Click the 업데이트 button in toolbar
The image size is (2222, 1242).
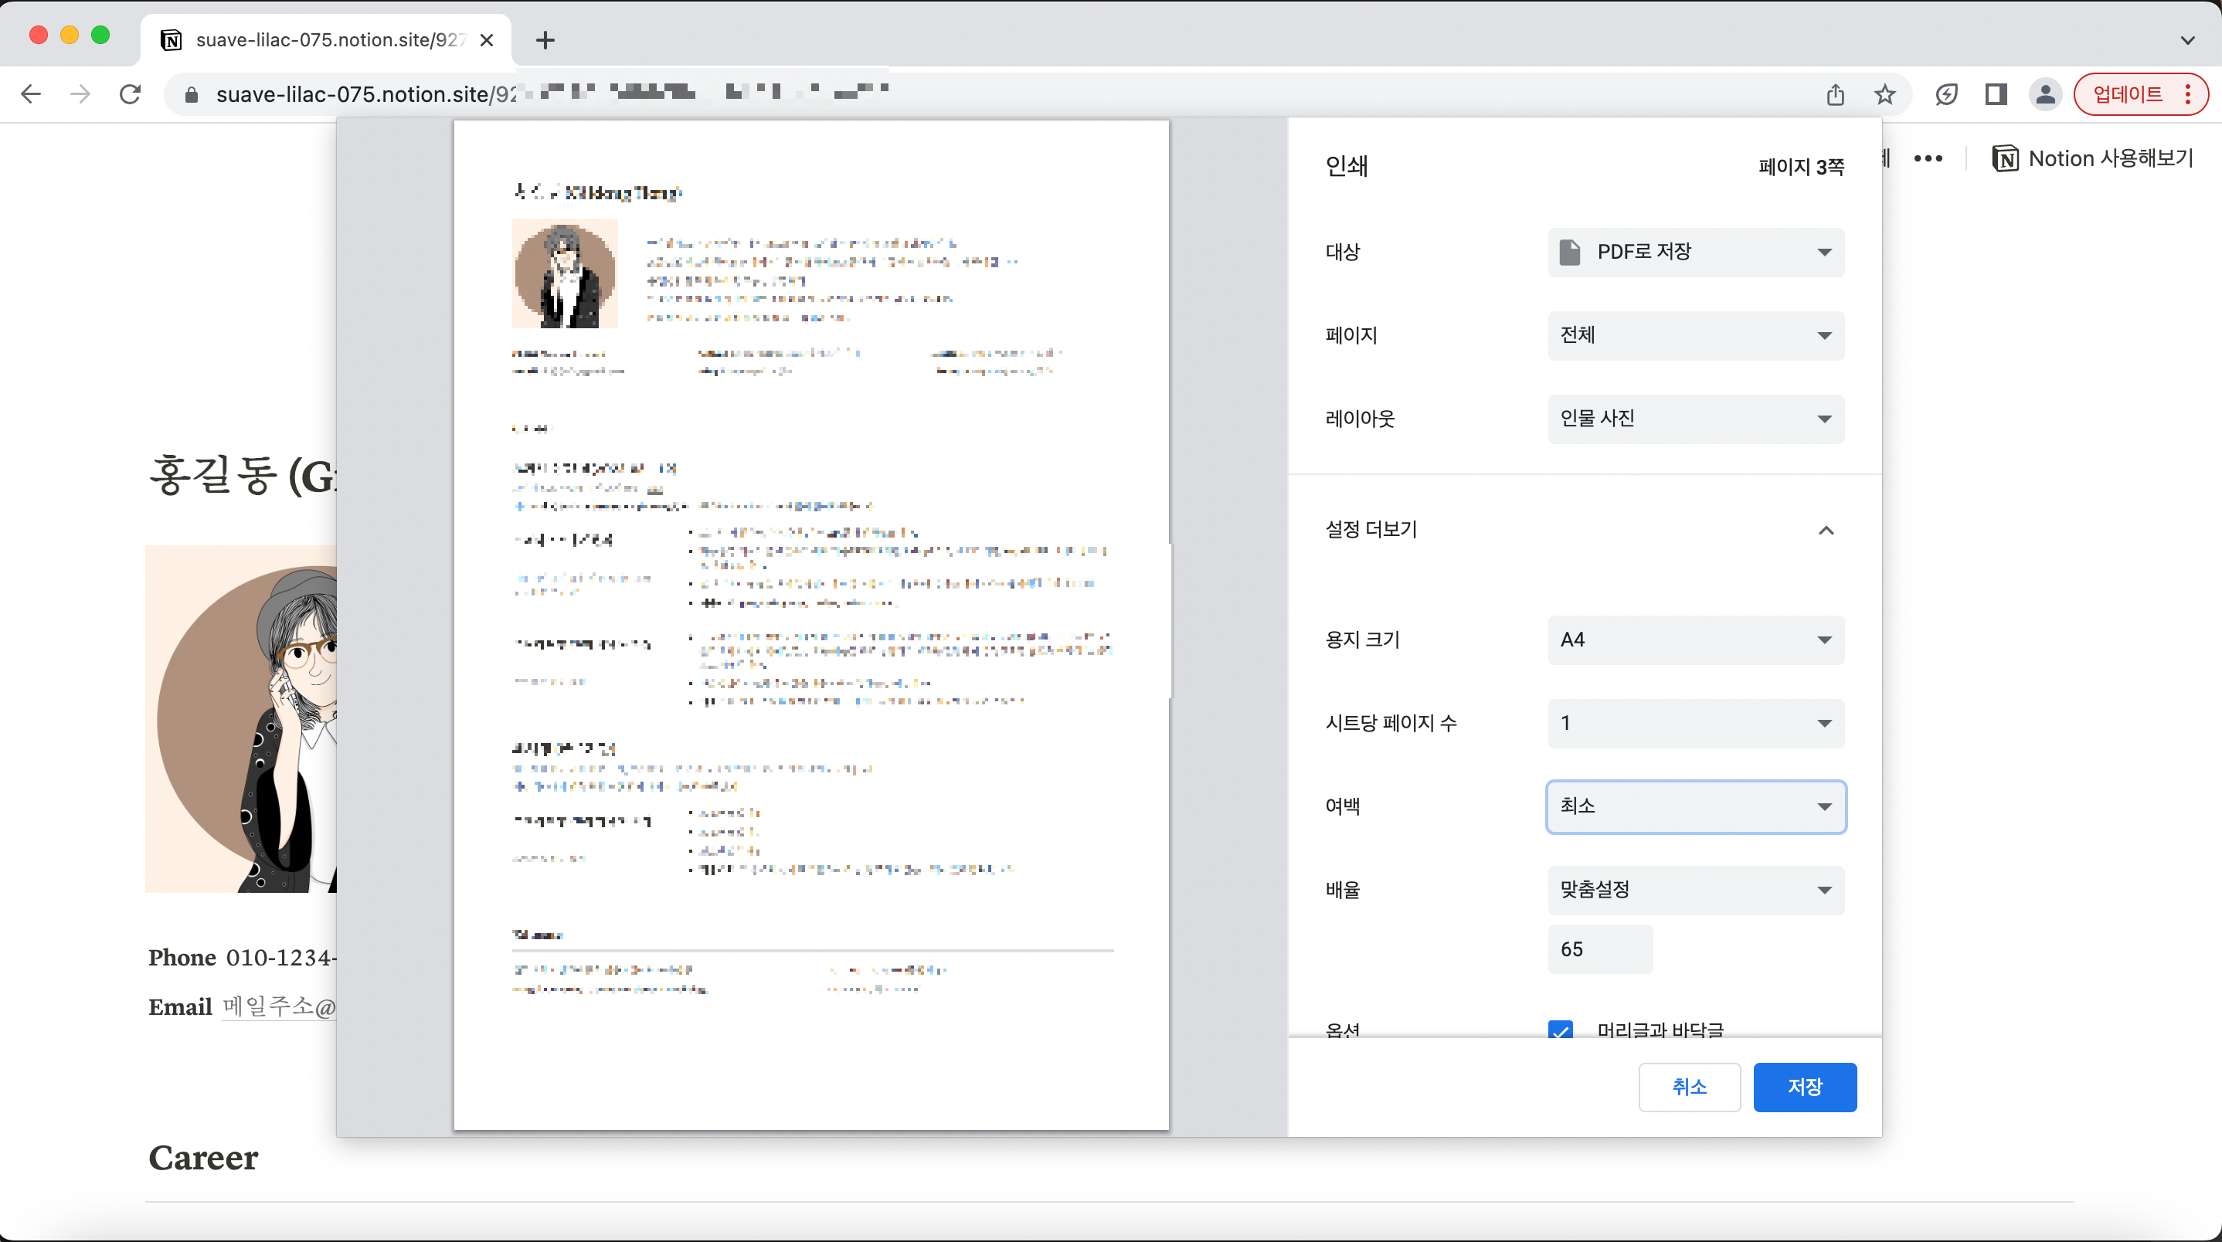click(2127, 94)
